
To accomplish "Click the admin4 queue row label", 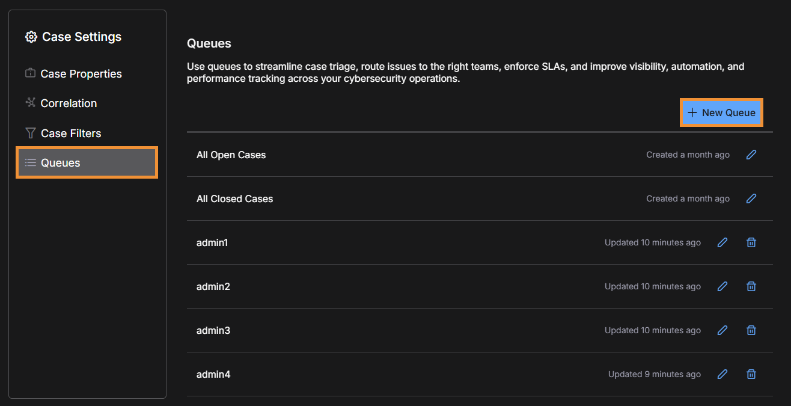I will (x=213, y=374).
